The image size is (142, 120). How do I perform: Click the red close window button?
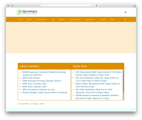point(8,5)
